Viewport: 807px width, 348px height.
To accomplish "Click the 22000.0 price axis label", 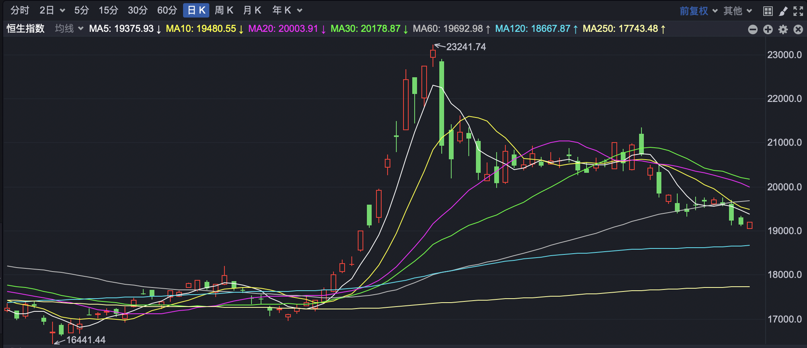I will point(784,99).
